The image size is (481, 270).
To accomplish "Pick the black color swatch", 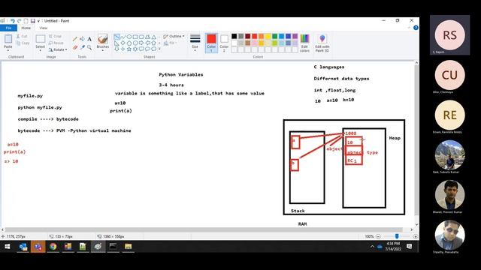I will (234, 37).
